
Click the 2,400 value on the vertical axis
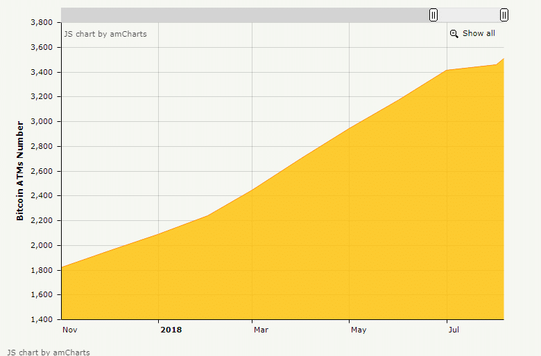click(x=42, y=196)
